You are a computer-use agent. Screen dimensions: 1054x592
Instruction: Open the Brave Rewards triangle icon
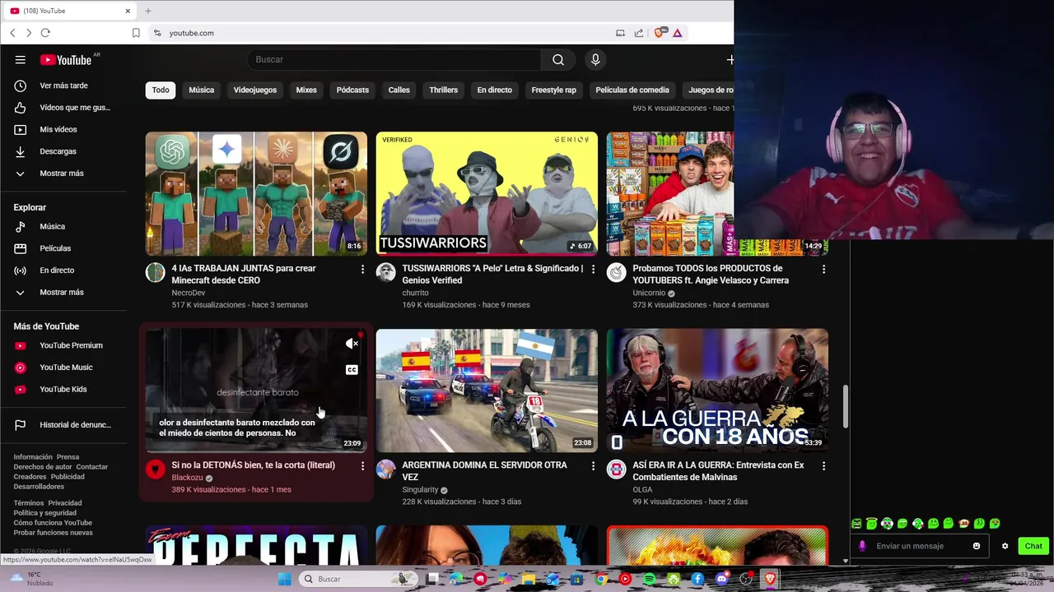tap(677, 33)
